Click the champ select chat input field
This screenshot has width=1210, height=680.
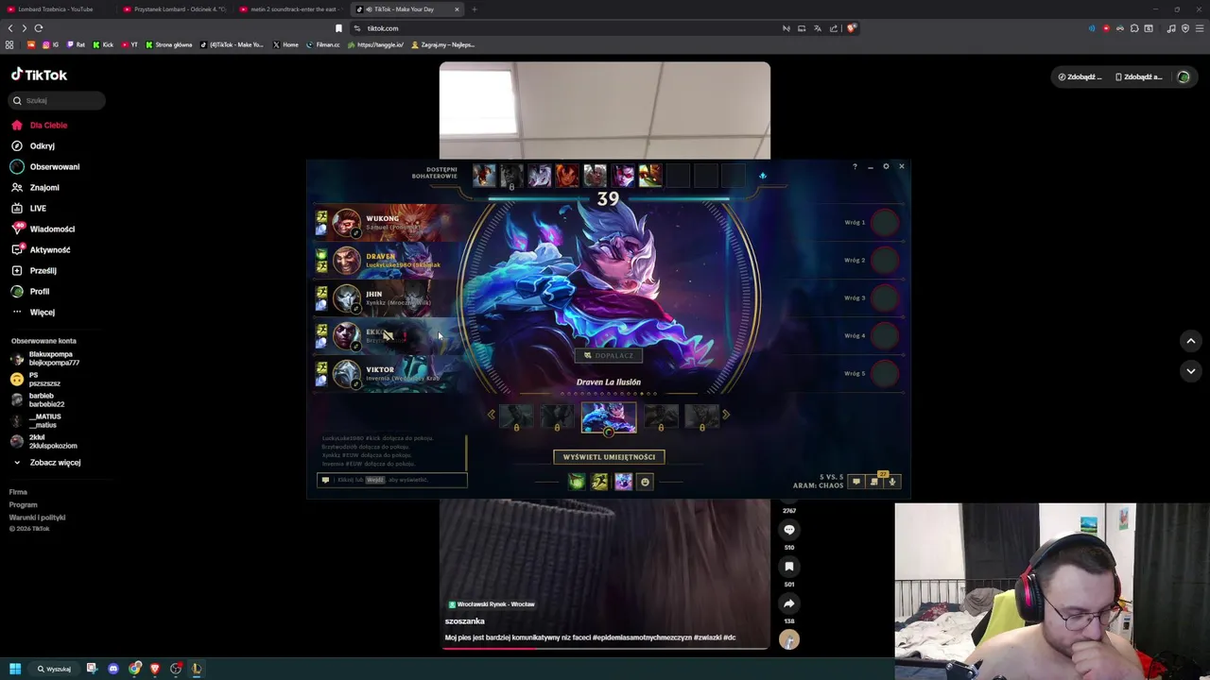click(392, 480)
